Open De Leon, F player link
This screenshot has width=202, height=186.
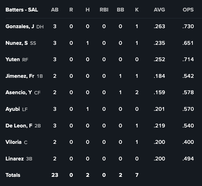point(19,126)
